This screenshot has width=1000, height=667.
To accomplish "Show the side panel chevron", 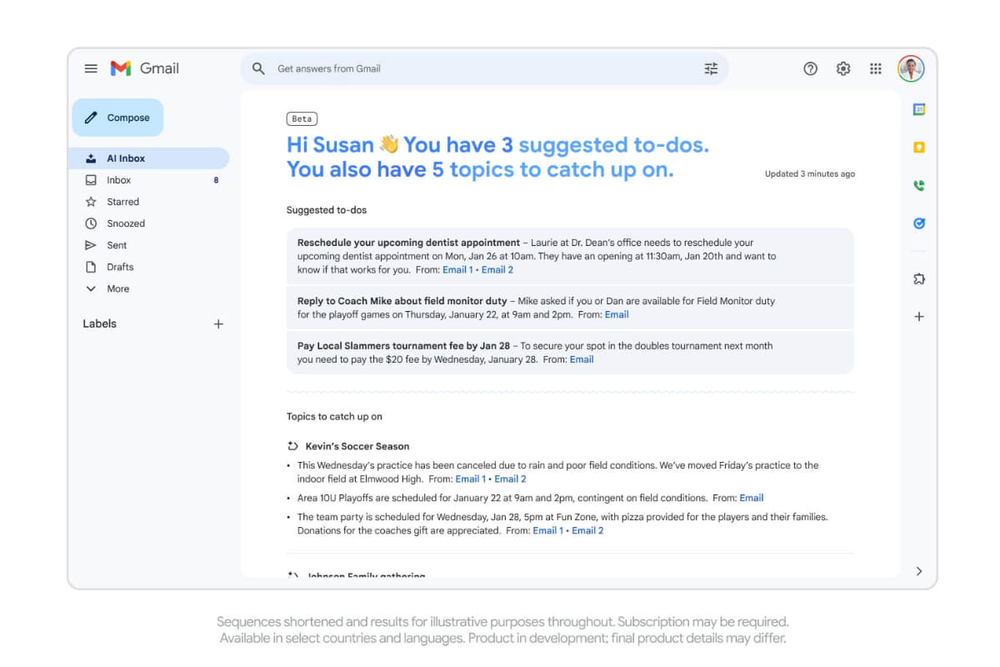I will coord(919,571).
